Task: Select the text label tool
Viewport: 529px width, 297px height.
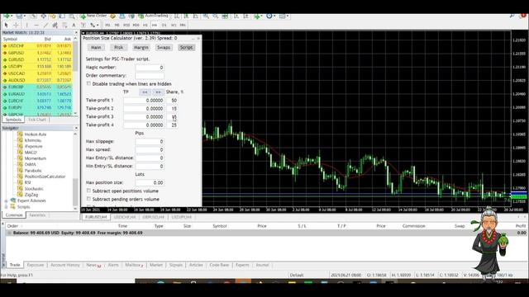Action: click(83, 25)
